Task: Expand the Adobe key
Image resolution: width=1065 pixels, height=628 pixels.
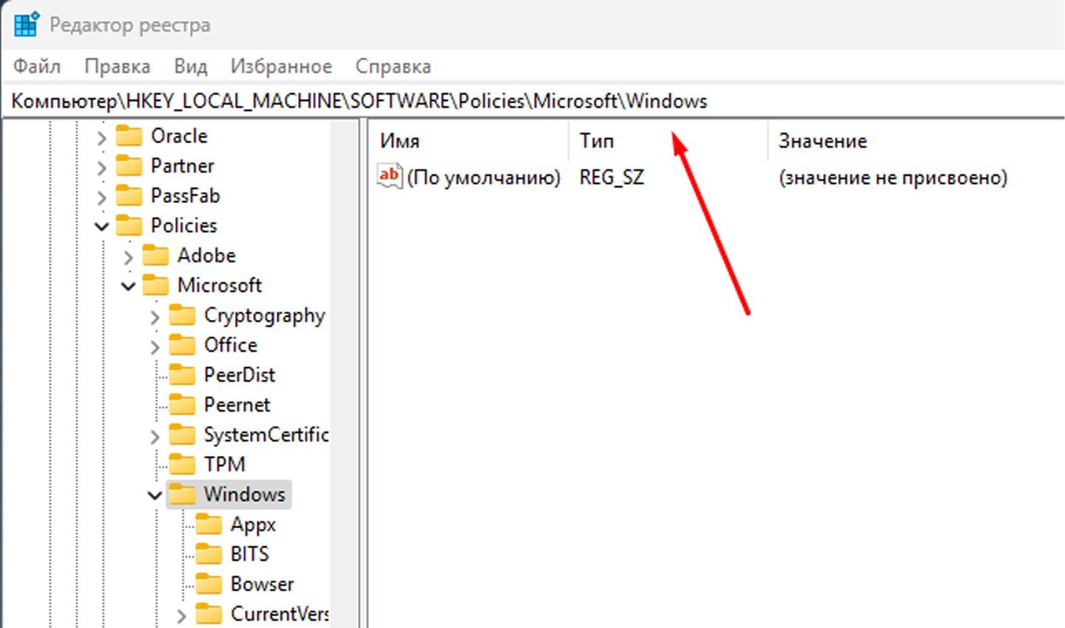Action: 128,256
